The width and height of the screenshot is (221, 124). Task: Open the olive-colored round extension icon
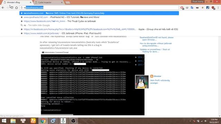coord(203,8)
